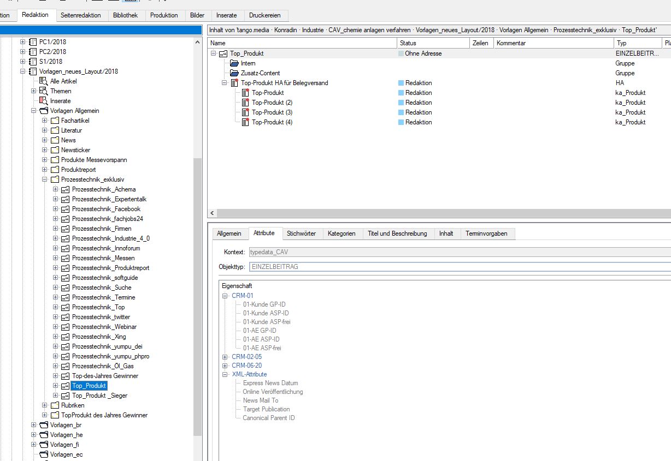Open the Titel und Beschreibung tab
Viewport: 671px width, 461px height.
(397, 234)
